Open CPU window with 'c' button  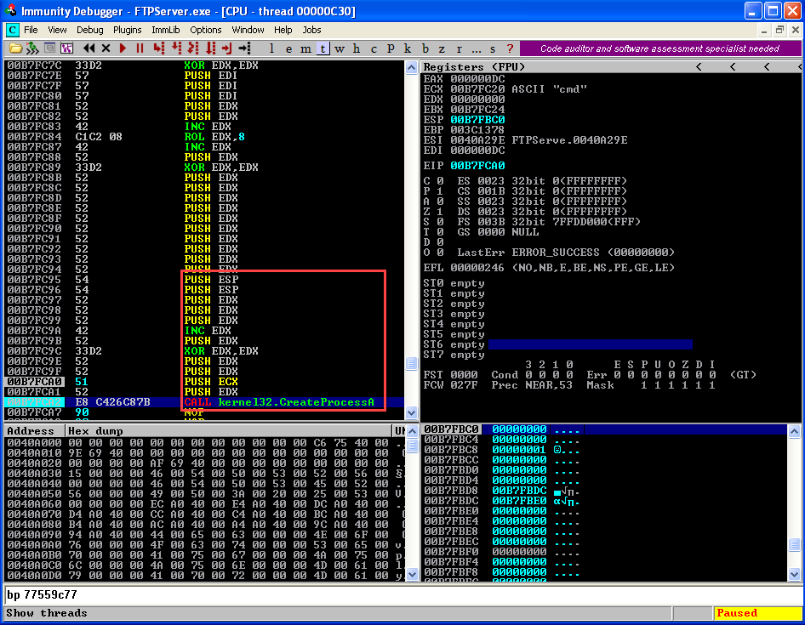(374, 48)
